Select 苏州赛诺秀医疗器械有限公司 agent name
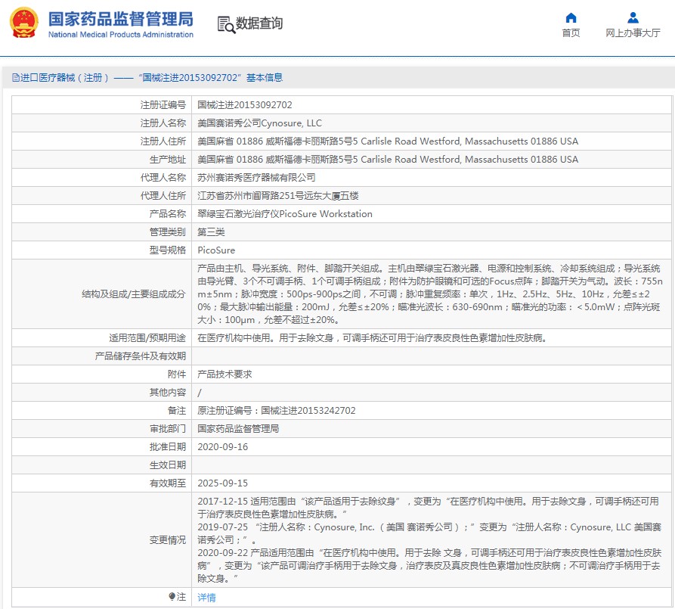 click(256, 178)
